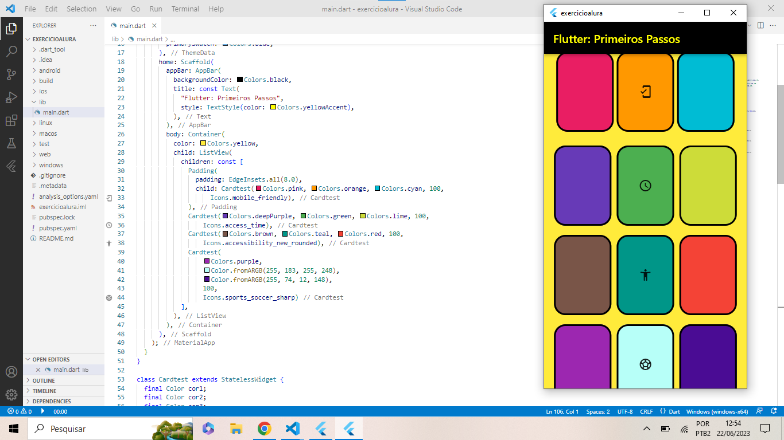This screenshot has width=784, height=440.
Task: Click the feedback icon in status bar
Action: click(x=759, y=411)
